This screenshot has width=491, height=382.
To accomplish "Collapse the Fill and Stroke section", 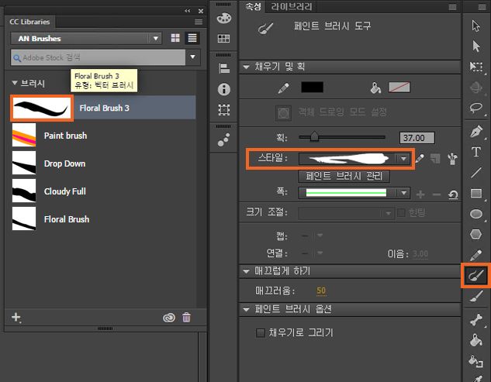I will point(247,67).
